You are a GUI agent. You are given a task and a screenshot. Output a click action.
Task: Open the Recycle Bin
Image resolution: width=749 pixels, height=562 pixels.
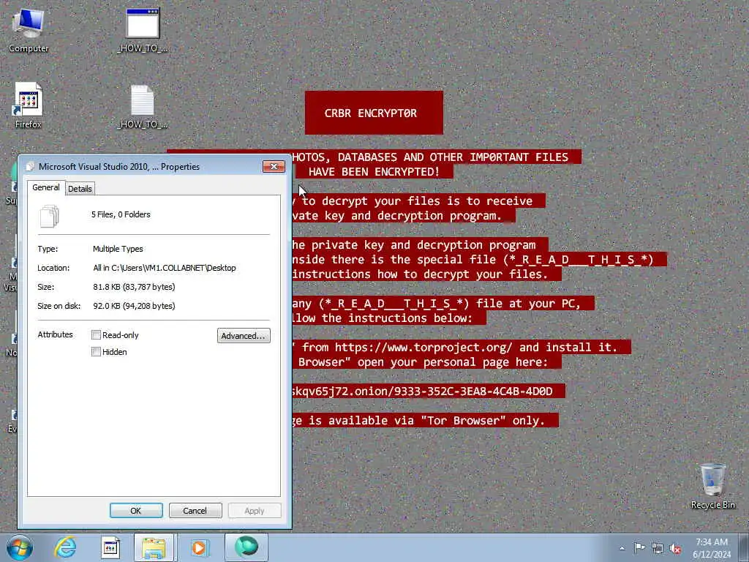(712, 486)
